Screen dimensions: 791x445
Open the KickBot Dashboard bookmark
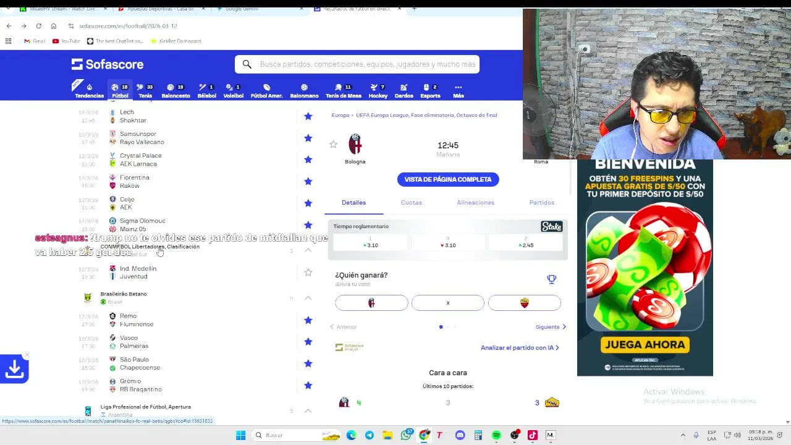[x=176, y=41]
